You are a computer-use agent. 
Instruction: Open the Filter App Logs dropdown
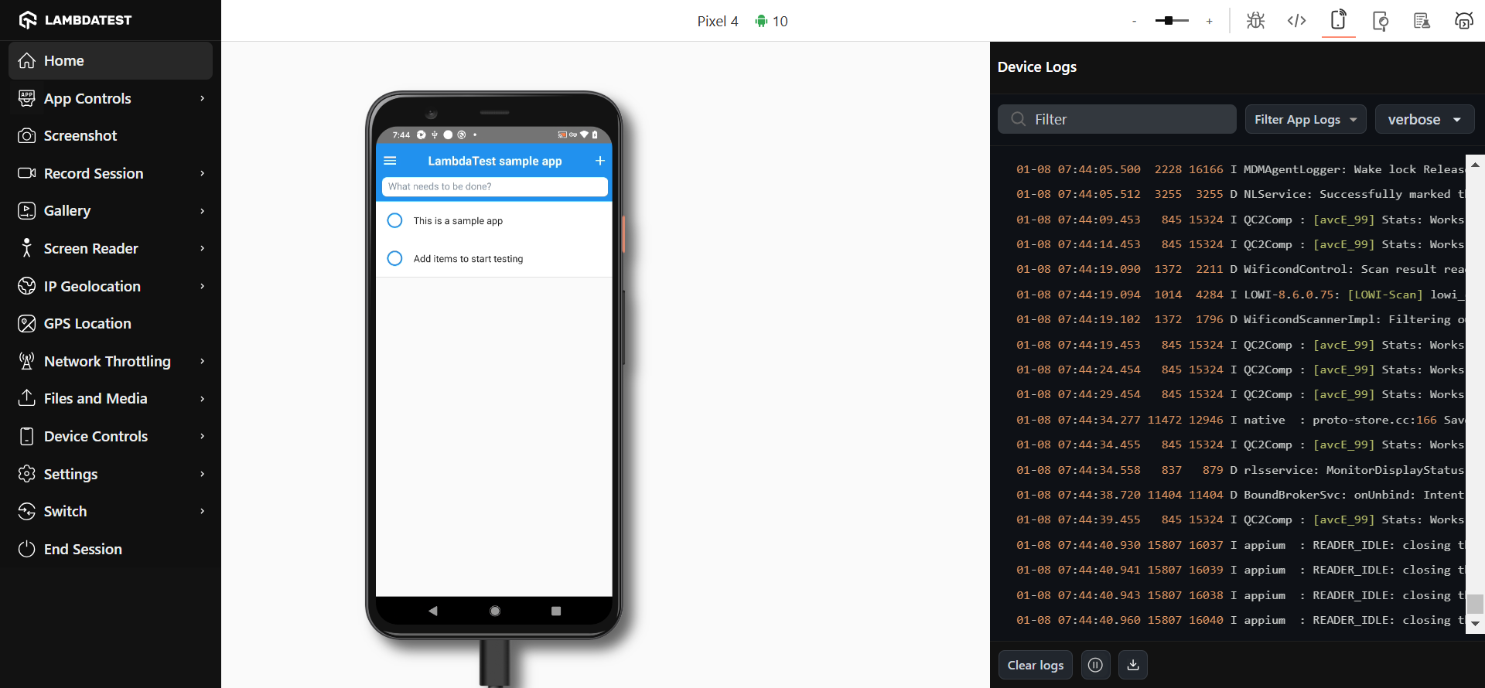(x=1306, y=119)
